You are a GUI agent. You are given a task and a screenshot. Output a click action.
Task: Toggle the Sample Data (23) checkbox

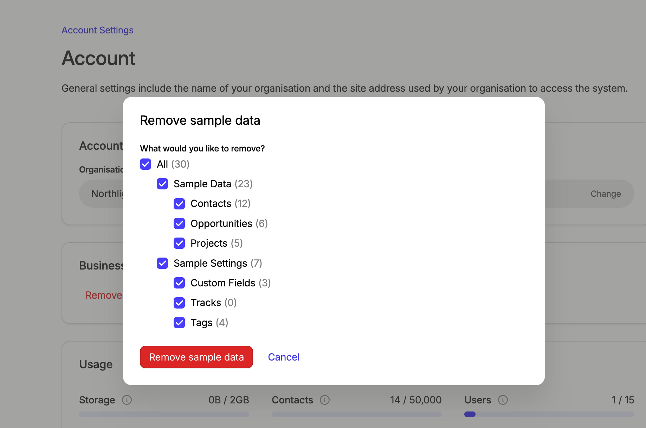pos(162,184)
